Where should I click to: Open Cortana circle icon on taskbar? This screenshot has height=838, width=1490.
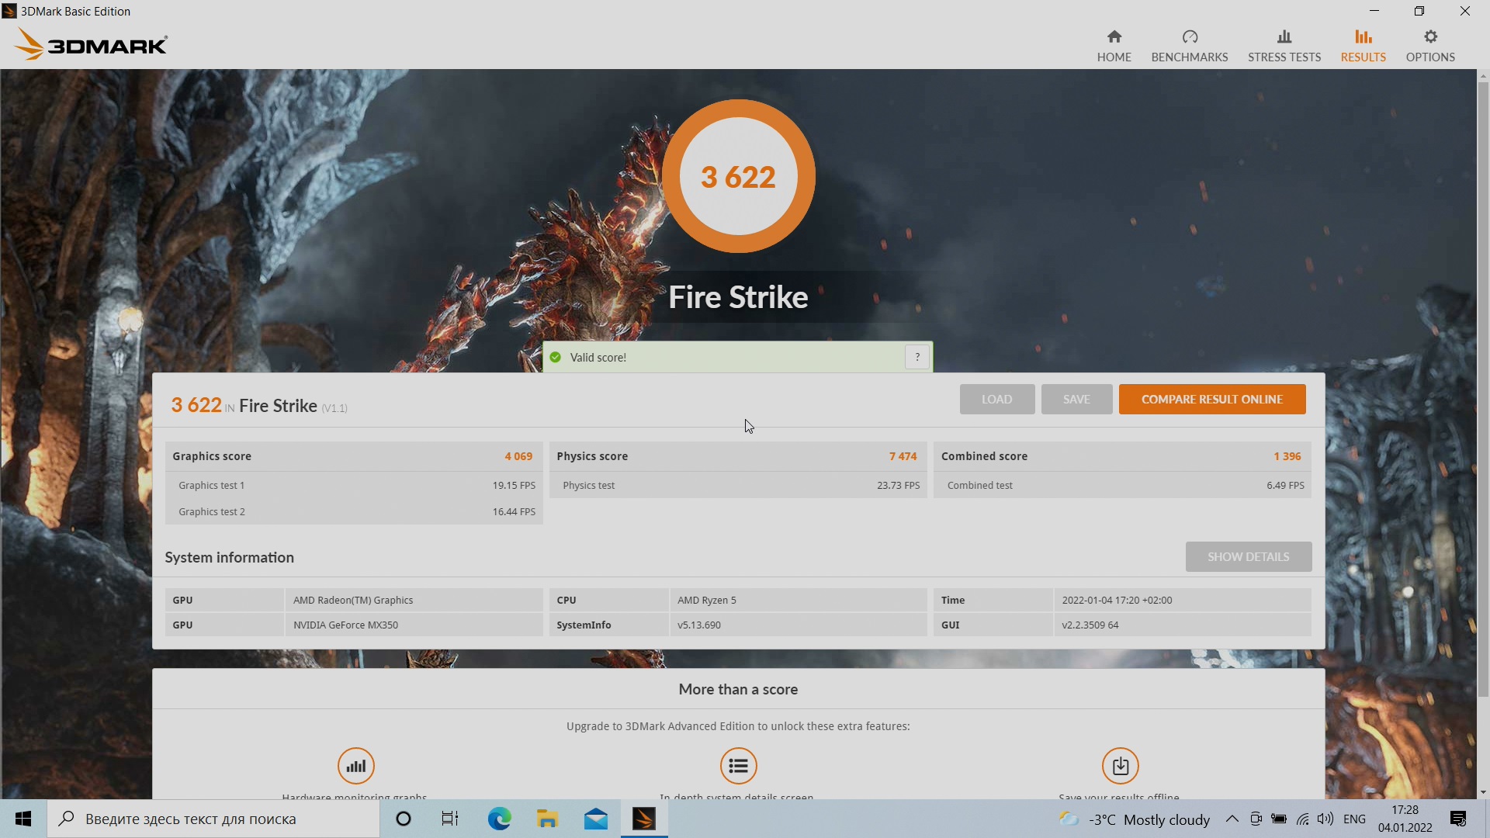(403, 819)
